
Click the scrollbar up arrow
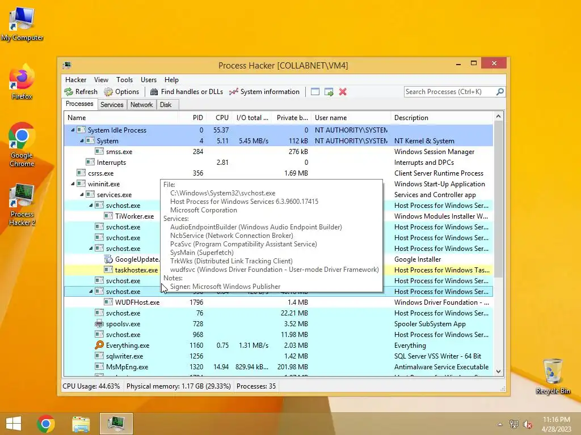click(x=498, y=116)
